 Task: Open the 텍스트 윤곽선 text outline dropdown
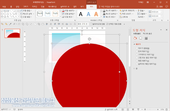pos(110,14)
